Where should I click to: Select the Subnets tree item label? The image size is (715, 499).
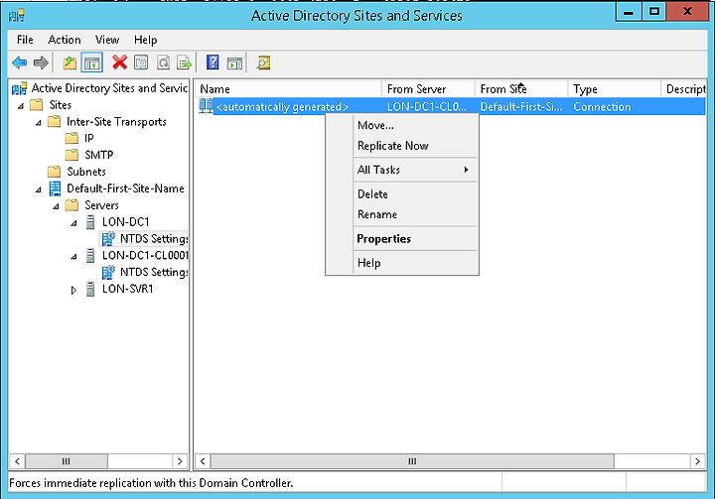click(x=86, y=172)
